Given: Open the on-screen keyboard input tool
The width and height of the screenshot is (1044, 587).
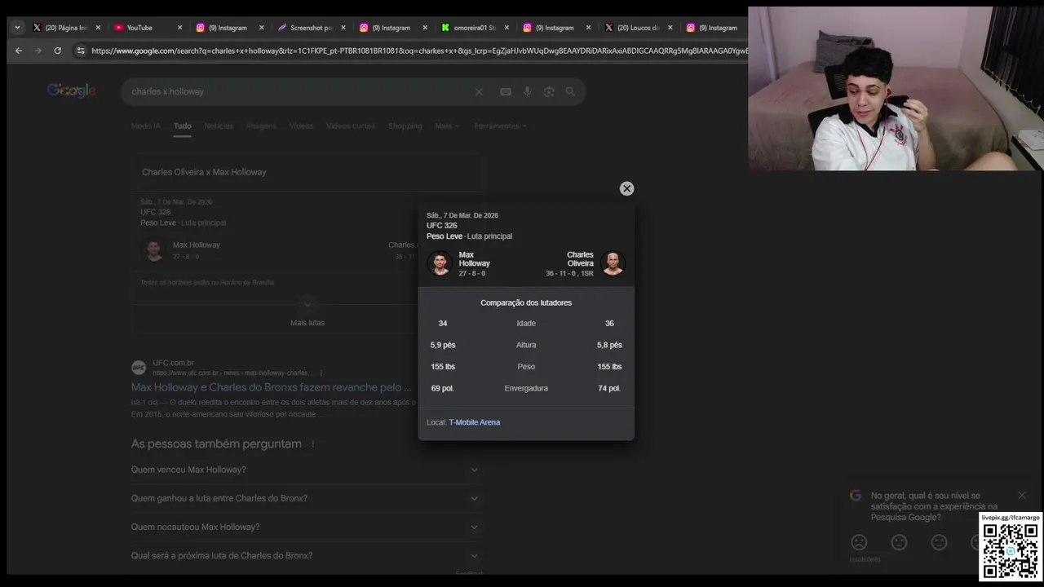Looking at the screenshot, I should pyautogui.click(x=506, y=91).
